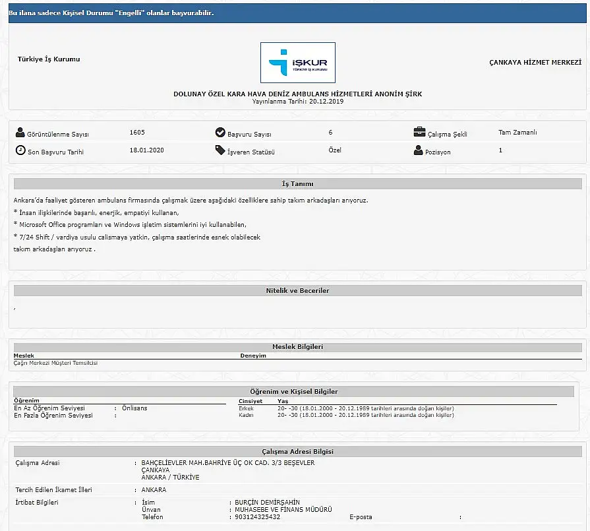Click the Nitelik ve Beceriler section header
The height and width of the screenshot is (531, 590).
(x=297, y=291)
